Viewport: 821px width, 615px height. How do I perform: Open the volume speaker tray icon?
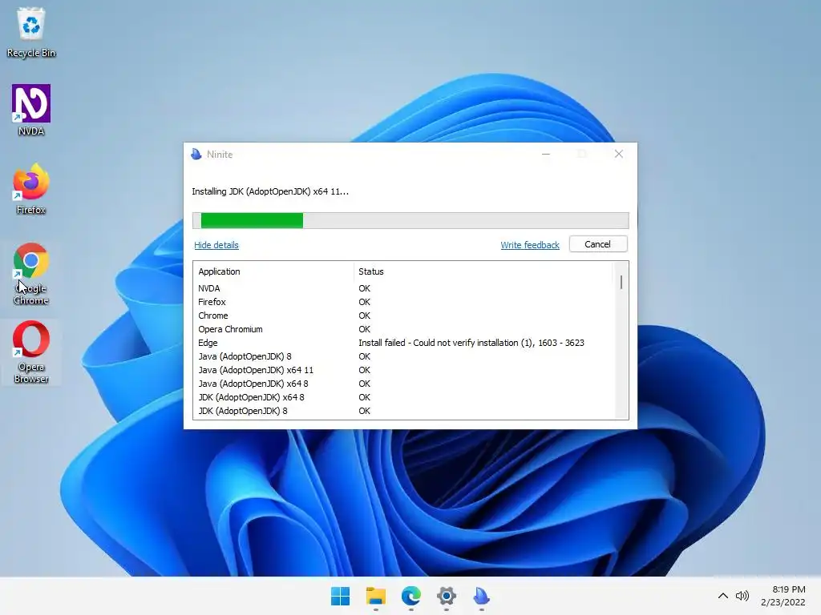pos(742,596)
